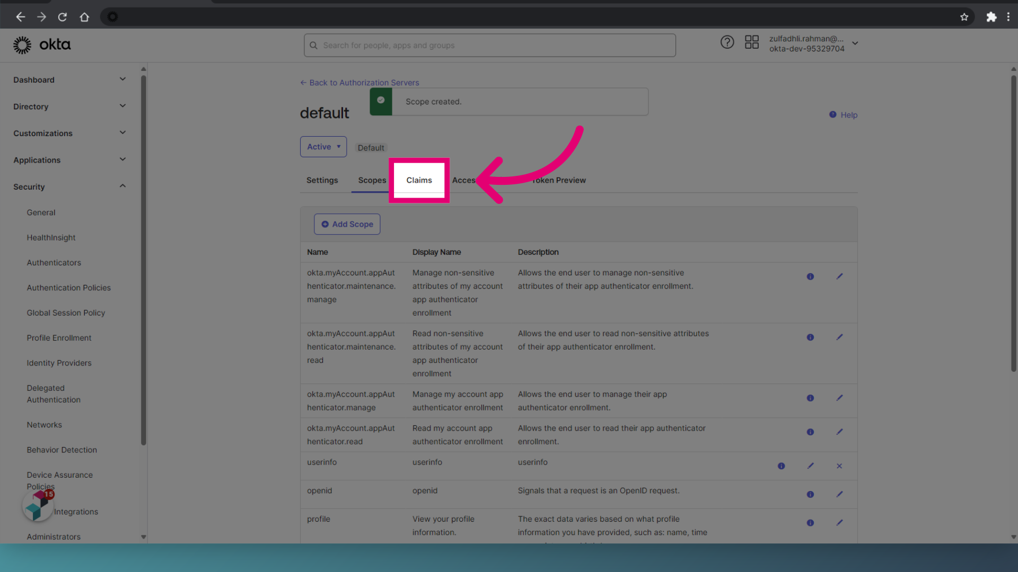1018x572 pixels.
Task: Open Authenticators in sidebar
Action: click(x=54, y=263)
